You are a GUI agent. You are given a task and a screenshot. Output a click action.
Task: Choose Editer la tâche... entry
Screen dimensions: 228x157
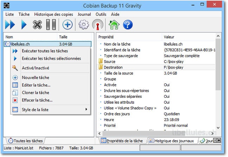click(51, 85)
